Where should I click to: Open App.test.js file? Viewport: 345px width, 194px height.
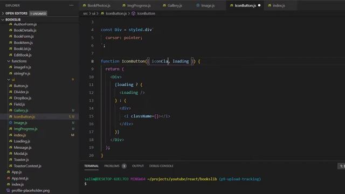pyautogui.click(x=20, y=178)
